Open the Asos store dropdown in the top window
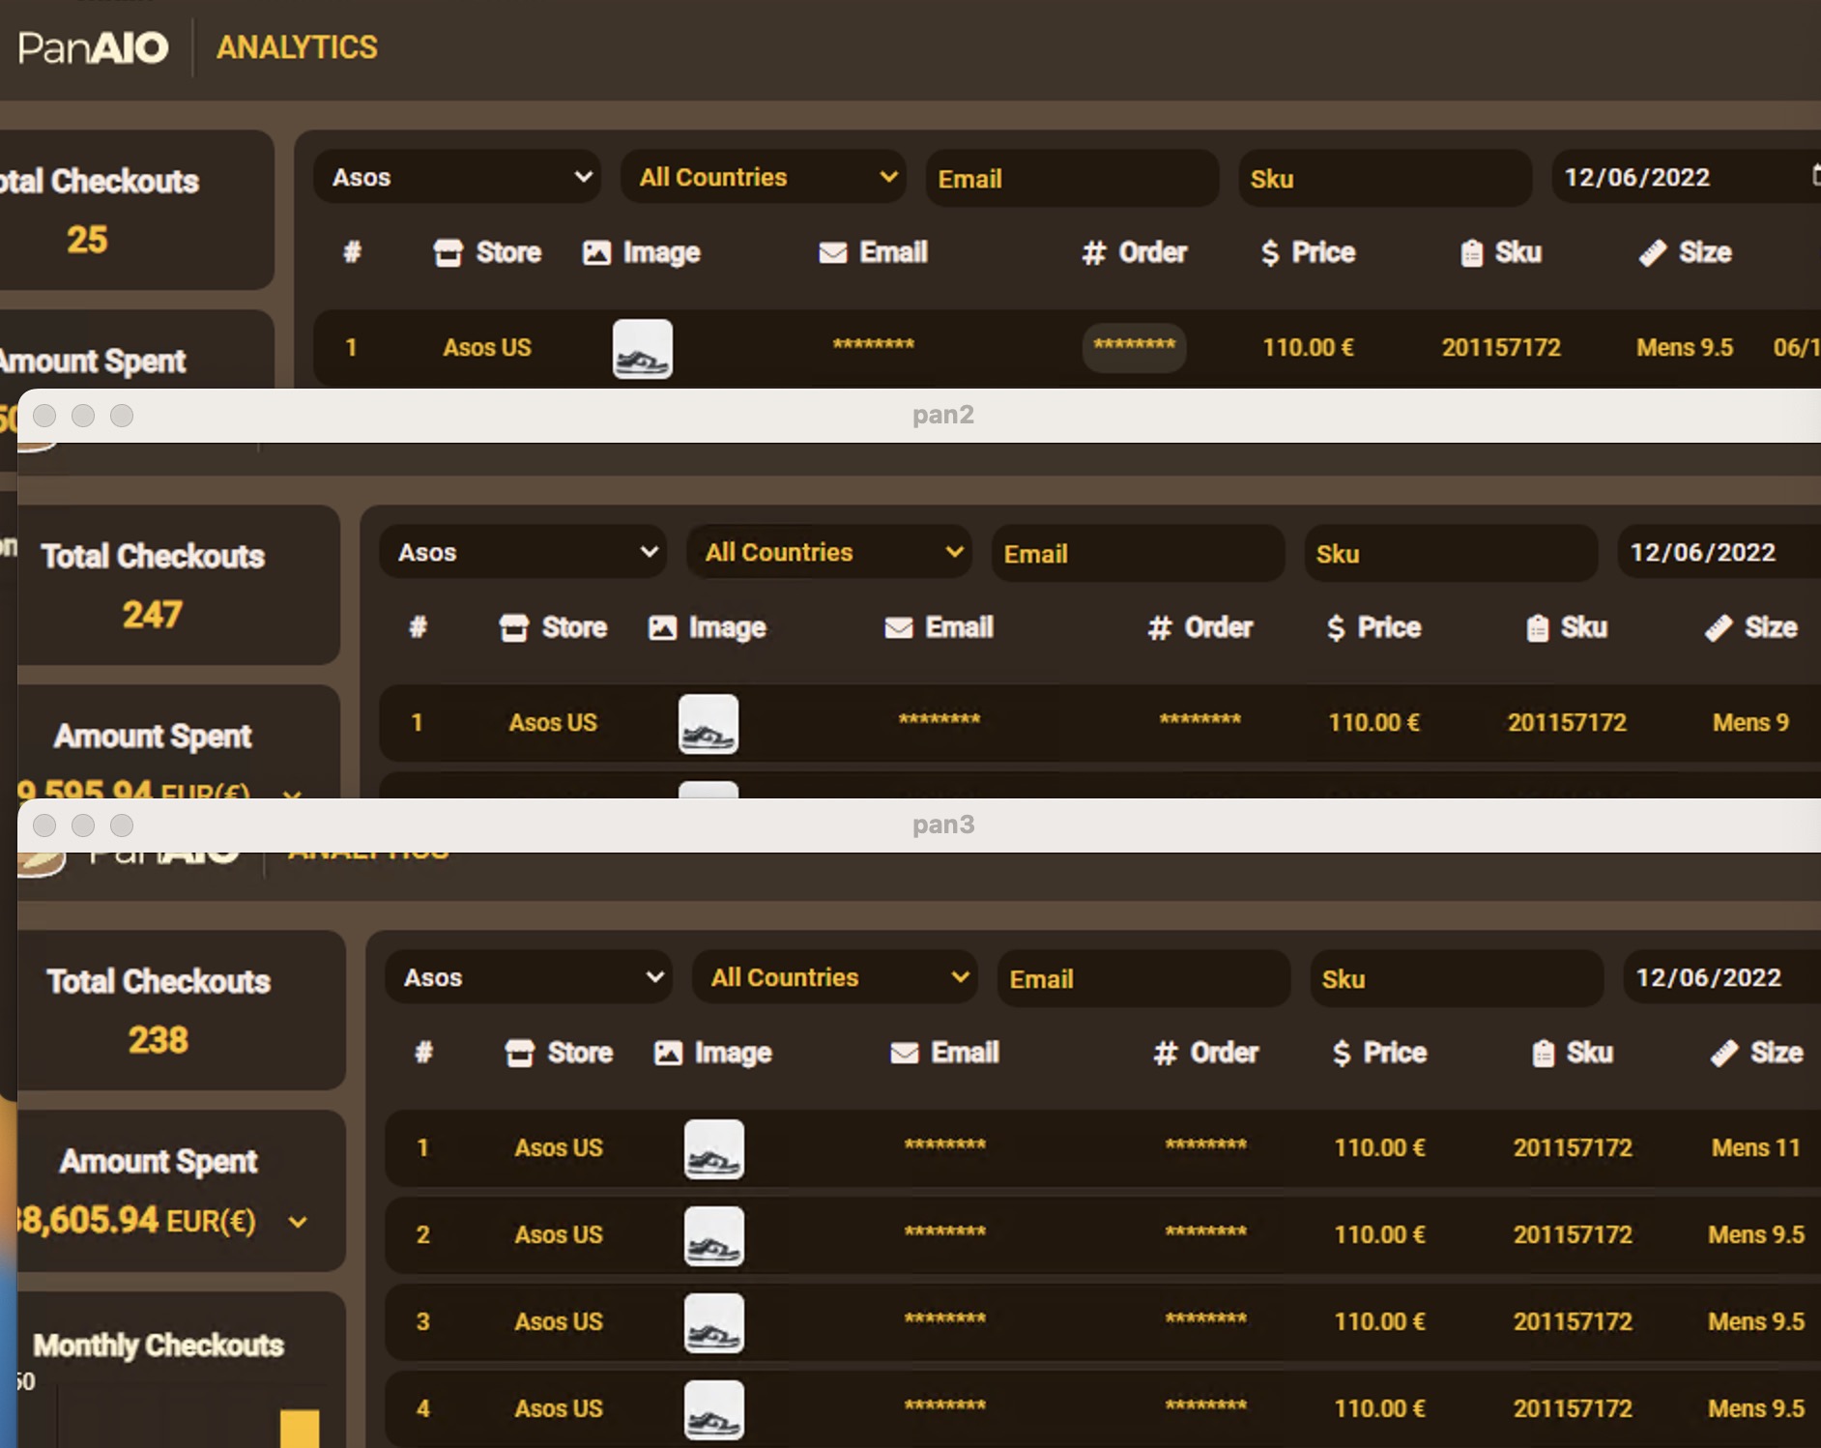The height and width of the screenshot is (1448, 1821). [x=457, y=177]
